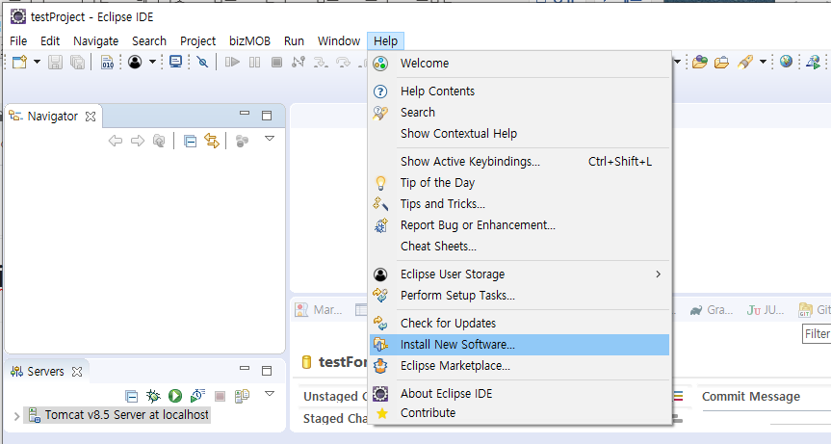This screenshot has width=831, height=444.
Task: Click the Step Over toolbar icon
Action: coord(344,62)
